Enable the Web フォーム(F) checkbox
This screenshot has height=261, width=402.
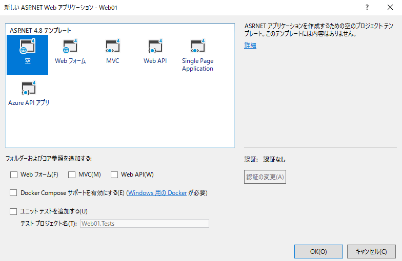point(14,175)
